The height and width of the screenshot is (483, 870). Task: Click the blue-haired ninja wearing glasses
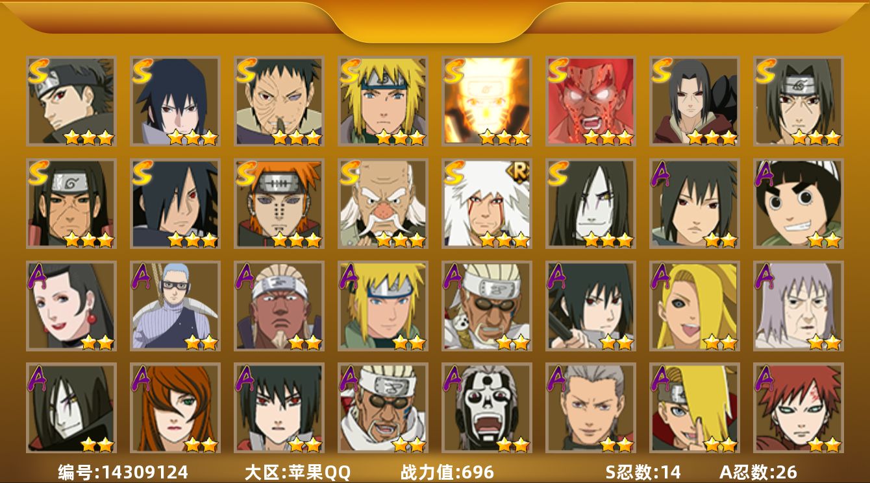pyautogui.click(x=175, y=305)
